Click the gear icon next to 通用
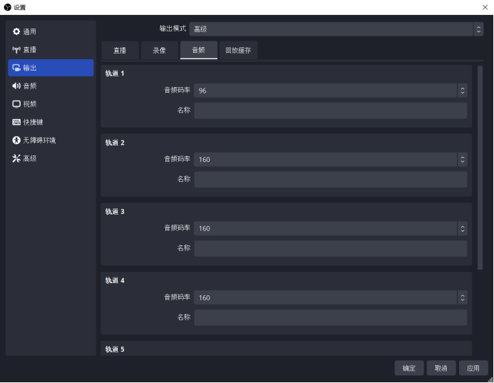The image size is (494, 383). pos(16,31)
